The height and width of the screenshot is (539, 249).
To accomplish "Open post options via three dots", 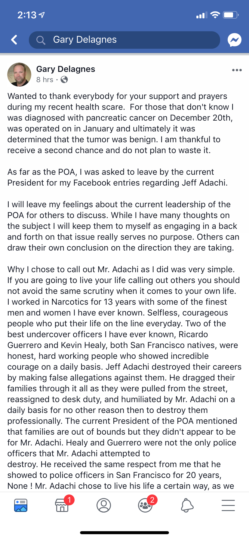I will pyautogui.click(x=237, y=70).
